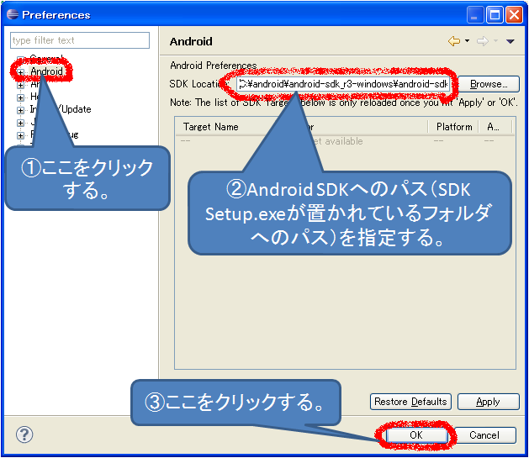Click the forward navigation arrow icon
This screenshot has width=529, height=458.
483,41
